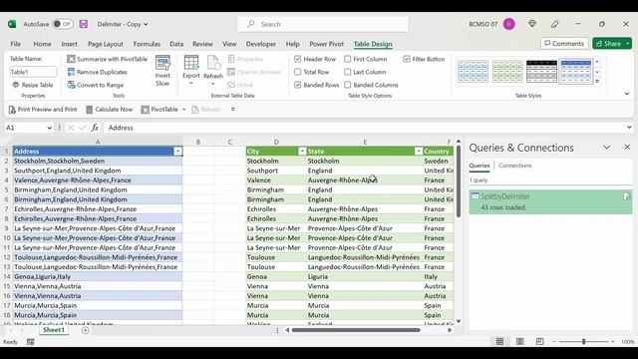Add a new sheet with plus icon
The image size is (638, 359).
tap(85, 330)
